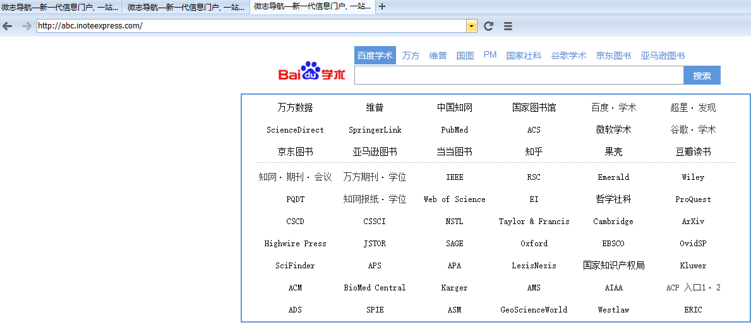Go back with the browser back arrow
This screenshot has width=751, height=327.
[7, 26]
